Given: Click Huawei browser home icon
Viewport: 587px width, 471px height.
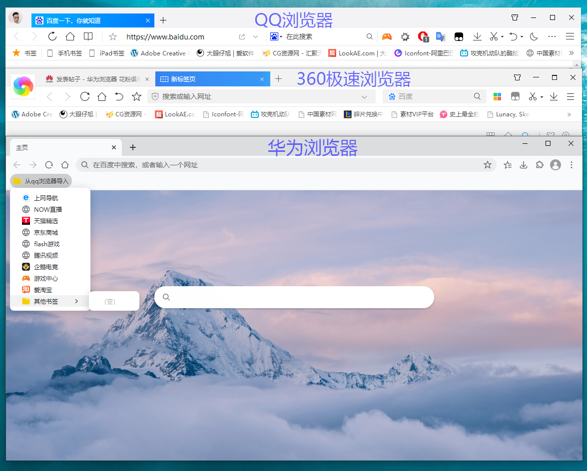Looking at the screenshot, I should [x=65, y=165].
